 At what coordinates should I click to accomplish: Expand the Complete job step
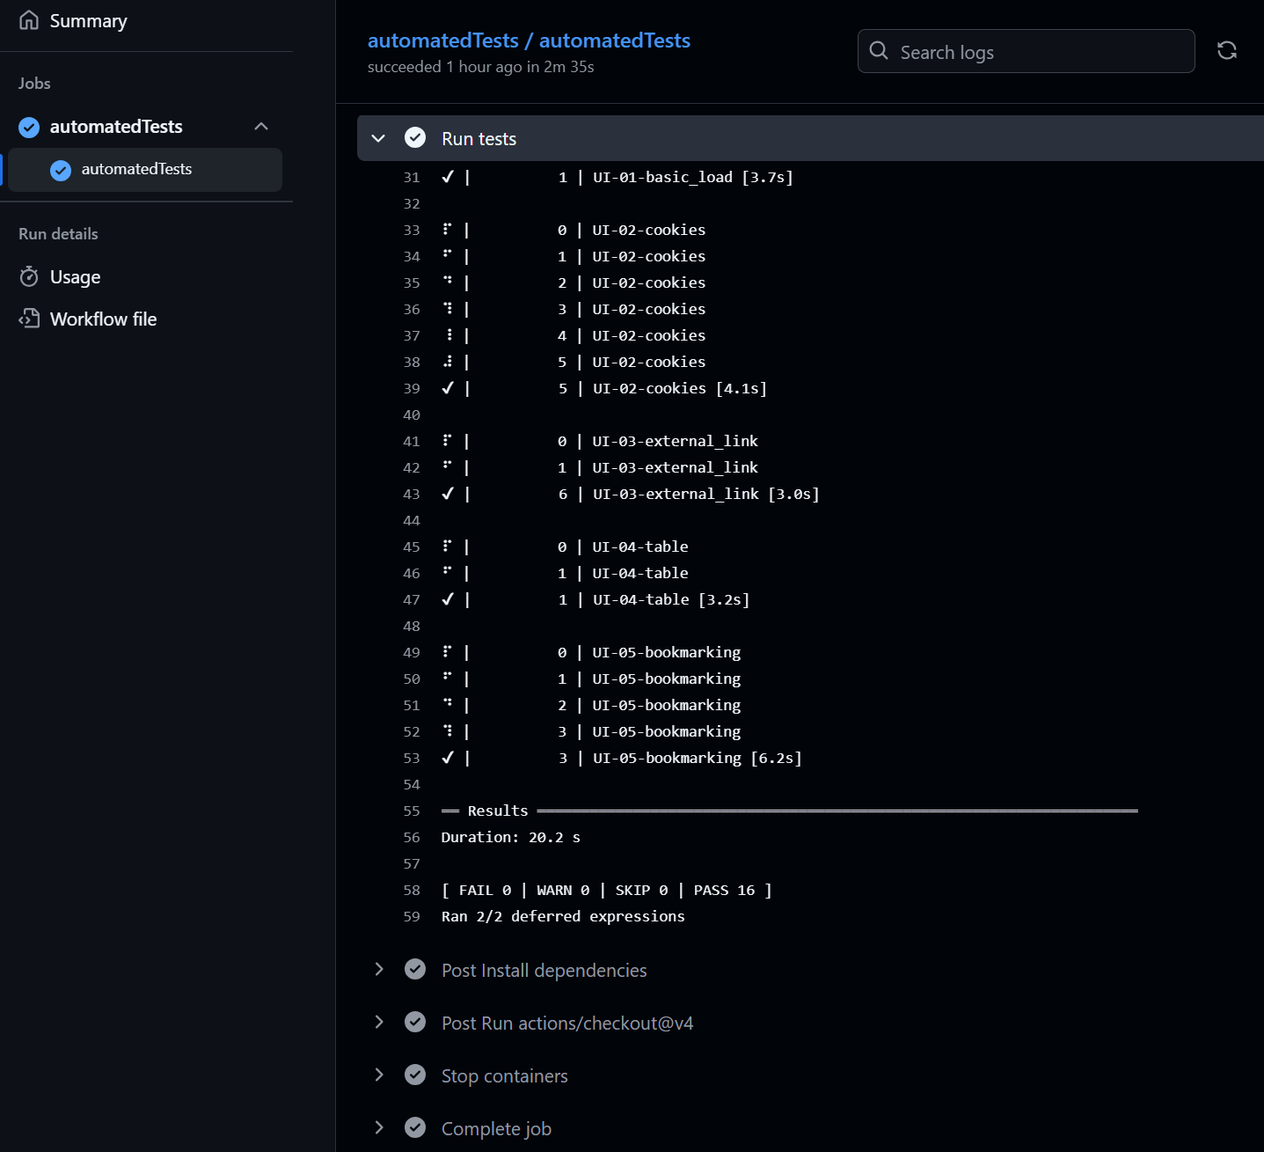click(x=378, y=1127)
